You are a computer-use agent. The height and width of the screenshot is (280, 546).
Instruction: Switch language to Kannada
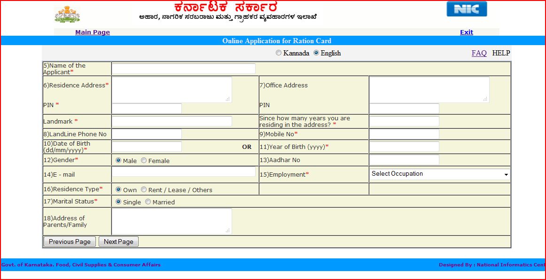pos(278,53)
